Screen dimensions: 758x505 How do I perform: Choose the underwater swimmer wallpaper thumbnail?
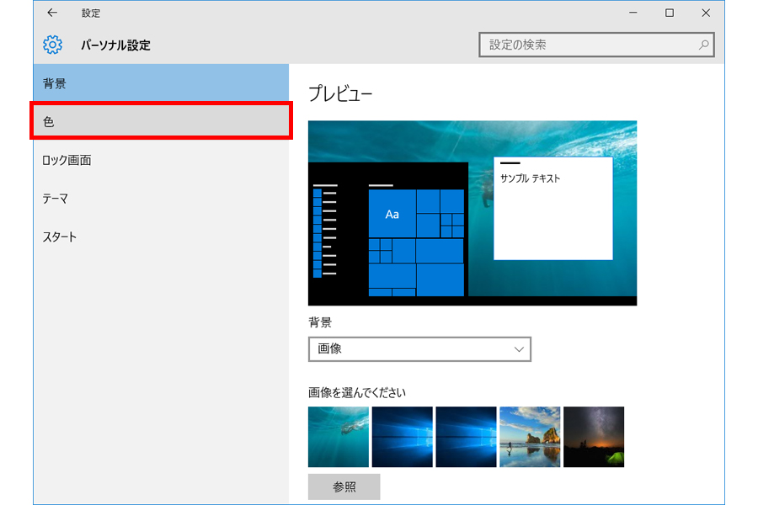338,437
